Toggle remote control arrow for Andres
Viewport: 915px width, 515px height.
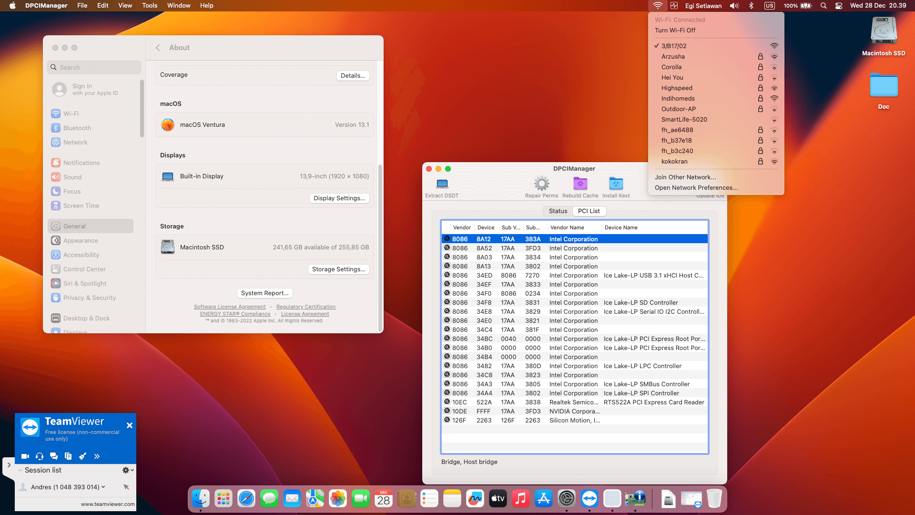click(x=126, y=487)
